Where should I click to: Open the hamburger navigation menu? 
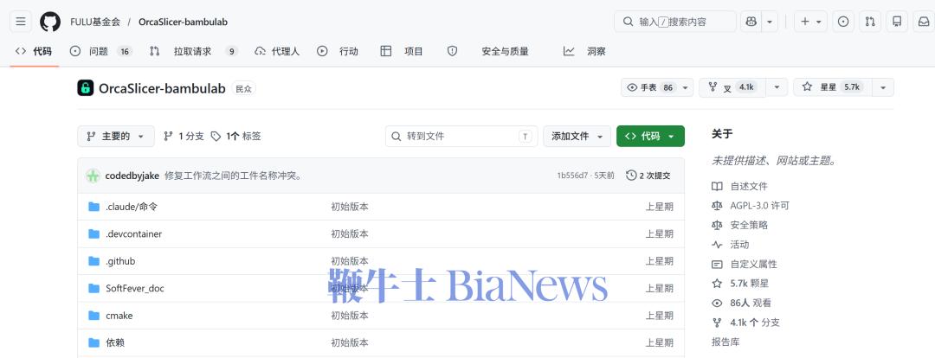[x=21, y=22]
